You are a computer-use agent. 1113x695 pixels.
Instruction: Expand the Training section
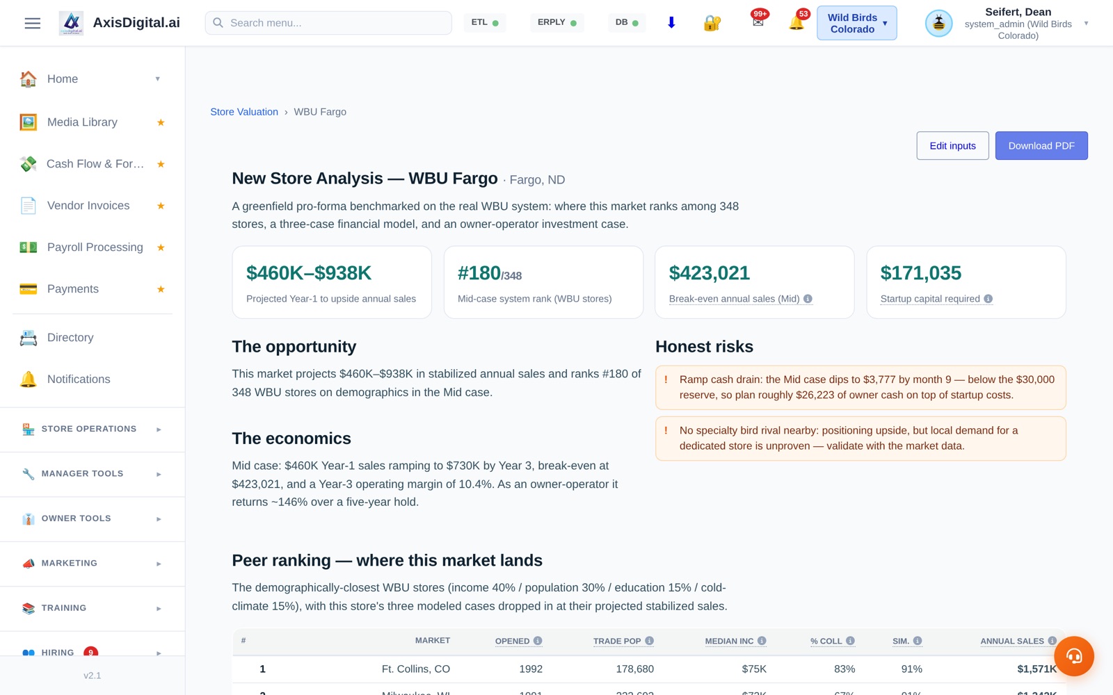click(x=159, y=608)
